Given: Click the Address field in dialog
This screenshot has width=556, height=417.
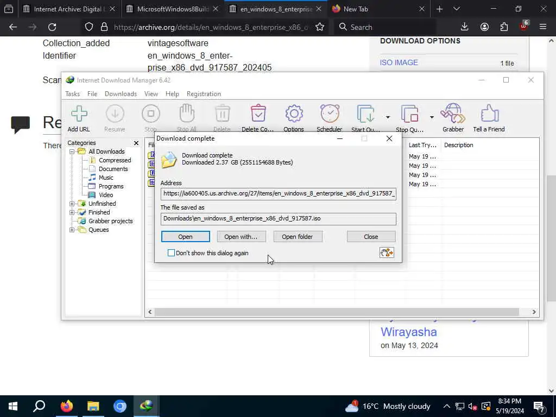Looking at the screenshot, I should [279, 194].
